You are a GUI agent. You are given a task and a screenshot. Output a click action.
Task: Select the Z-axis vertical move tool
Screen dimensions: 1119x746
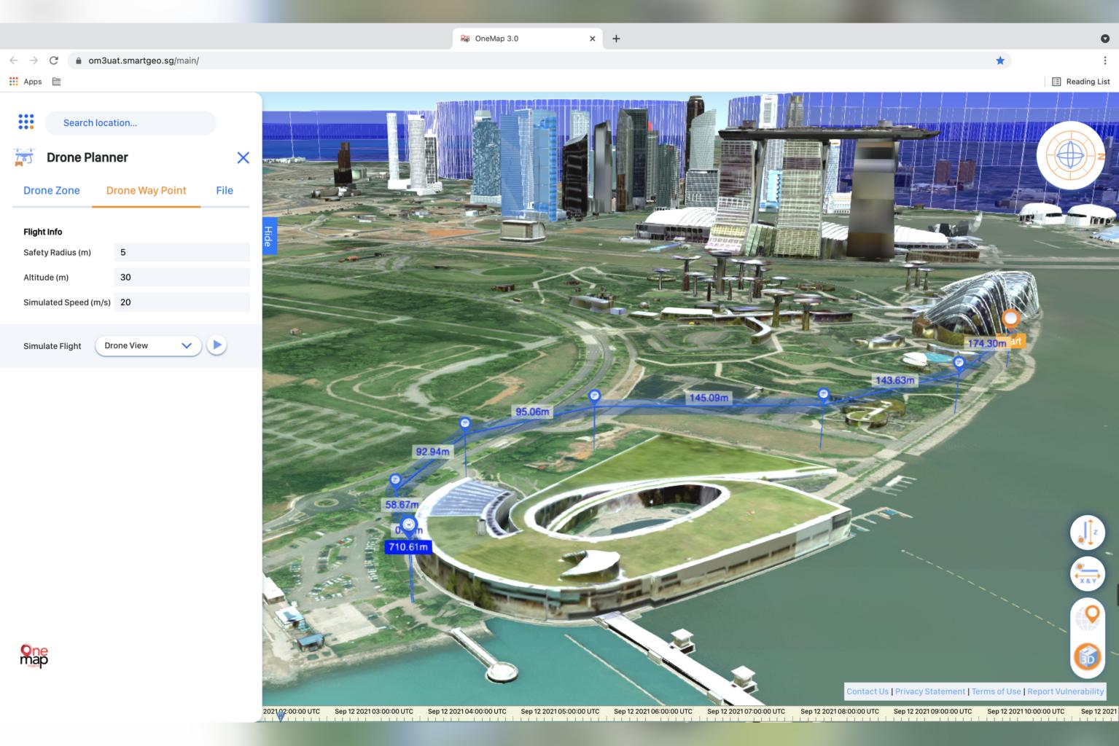click(x=1087, y=533)
